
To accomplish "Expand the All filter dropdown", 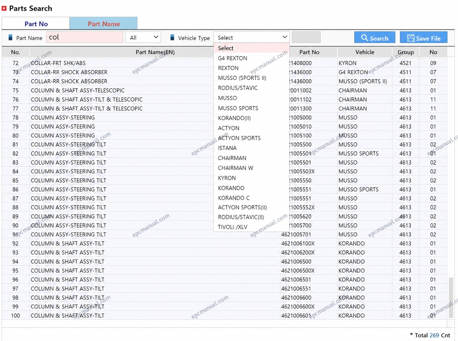I will (143, 37).
